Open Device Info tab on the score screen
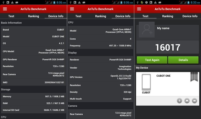Screen dimensions: 201x119 190,16
